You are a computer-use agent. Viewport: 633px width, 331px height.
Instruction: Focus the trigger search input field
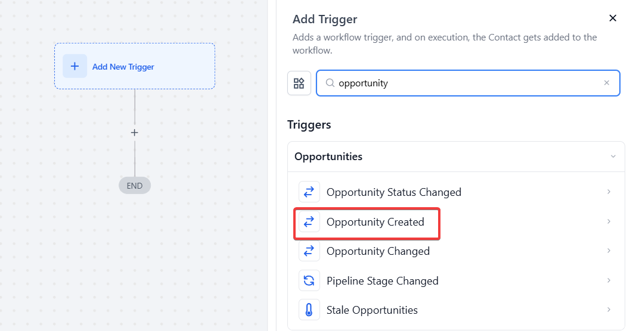(x=468, y=83)
